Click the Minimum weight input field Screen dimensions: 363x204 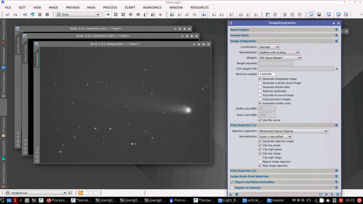(267, 74)
